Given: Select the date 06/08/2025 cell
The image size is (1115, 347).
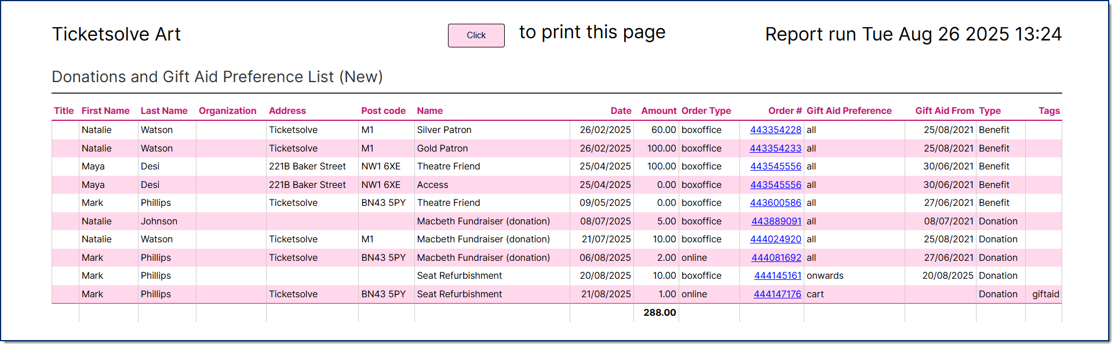Looking at the screenshot, I should (602, 258).
